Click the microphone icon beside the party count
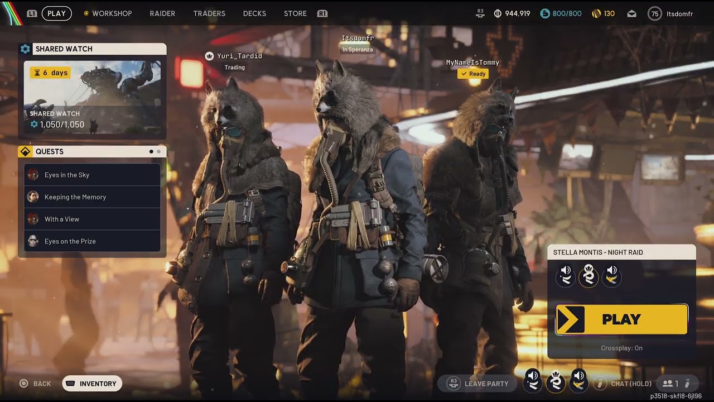The image size is (714, 402). point(687,384)
